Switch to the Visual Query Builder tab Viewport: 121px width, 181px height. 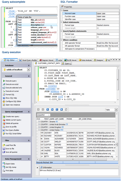coord(28,60)
